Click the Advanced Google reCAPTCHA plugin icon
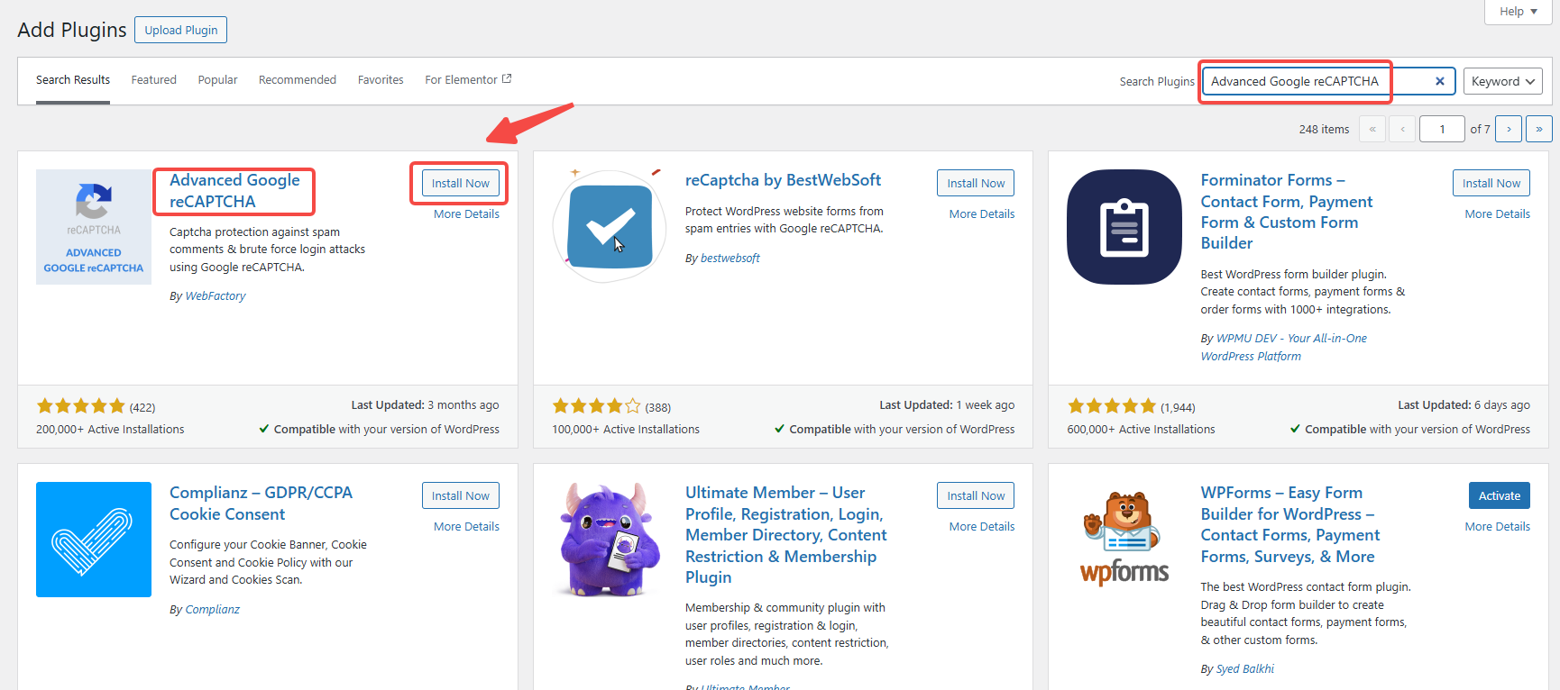1560x690 pixels. pos(94,227)
